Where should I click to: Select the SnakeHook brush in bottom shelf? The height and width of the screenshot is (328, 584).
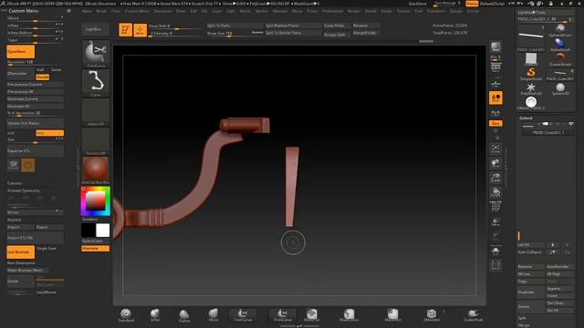tap(473, 315)
